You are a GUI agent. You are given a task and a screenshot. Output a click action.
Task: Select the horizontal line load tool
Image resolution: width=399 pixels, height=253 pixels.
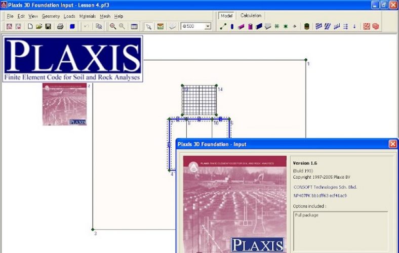coord(345,26)
